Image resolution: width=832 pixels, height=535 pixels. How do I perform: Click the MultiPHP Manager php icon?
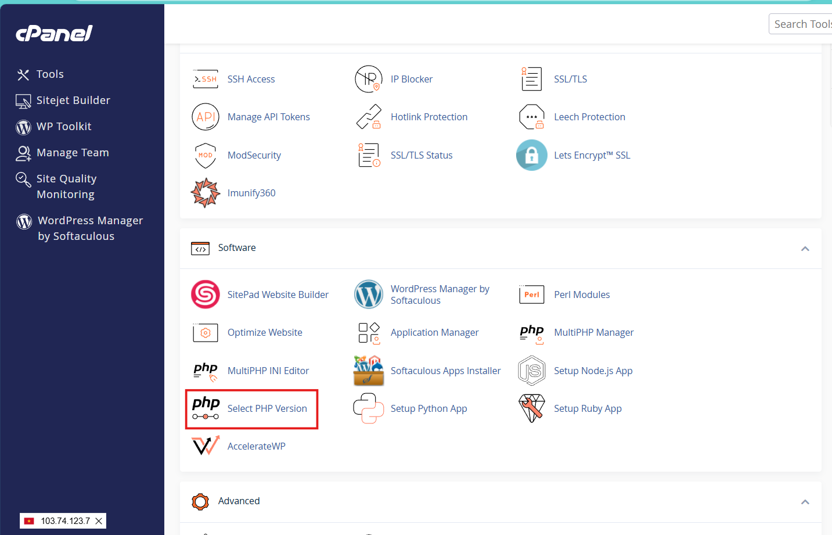(x=532, y=333)
